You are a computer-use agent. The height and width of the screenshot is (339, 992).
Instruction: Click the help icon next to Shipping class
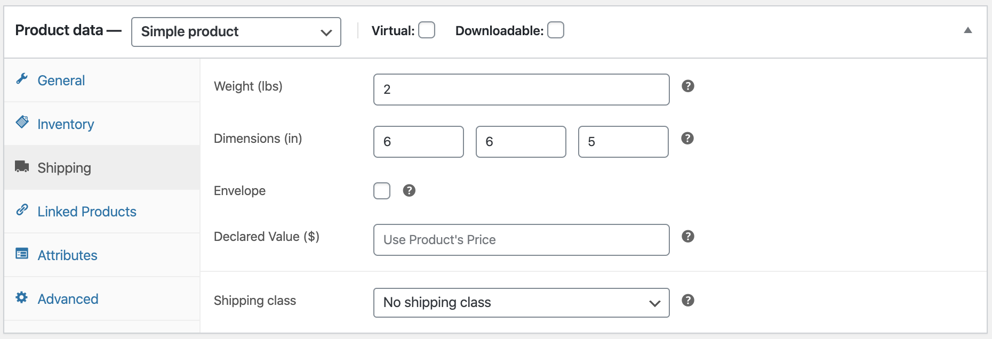tap(688, 300)
